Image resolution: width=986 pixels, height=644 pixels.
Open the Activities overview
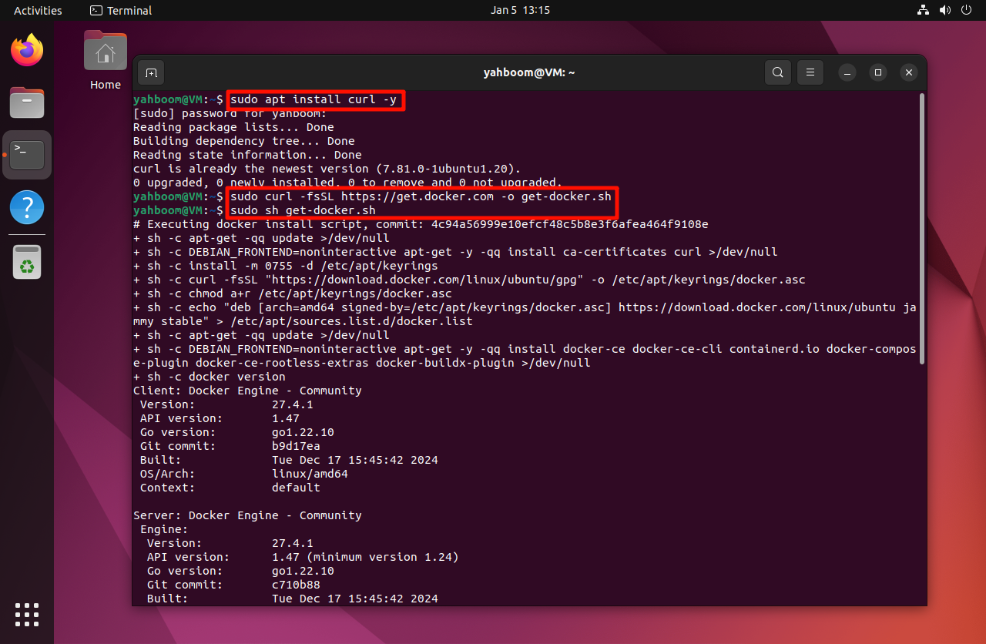(37, 10)
